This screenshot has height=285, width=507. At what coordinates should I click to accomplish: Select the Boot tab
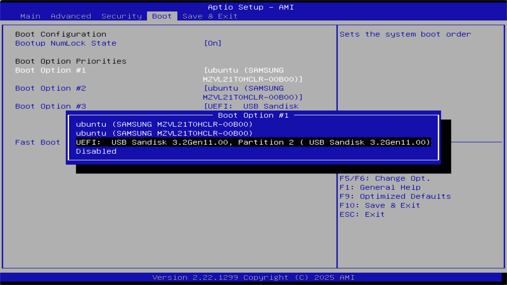point(162,16)
